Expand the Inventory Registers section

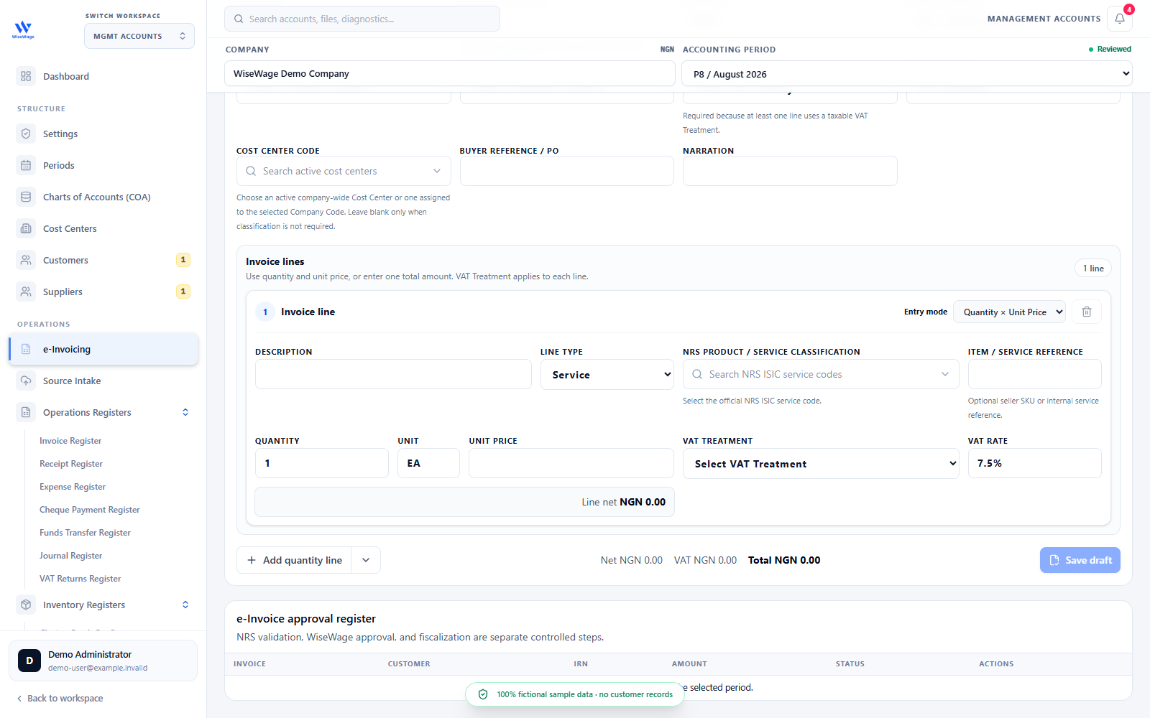pyautogui.click(x=185, y=605)
